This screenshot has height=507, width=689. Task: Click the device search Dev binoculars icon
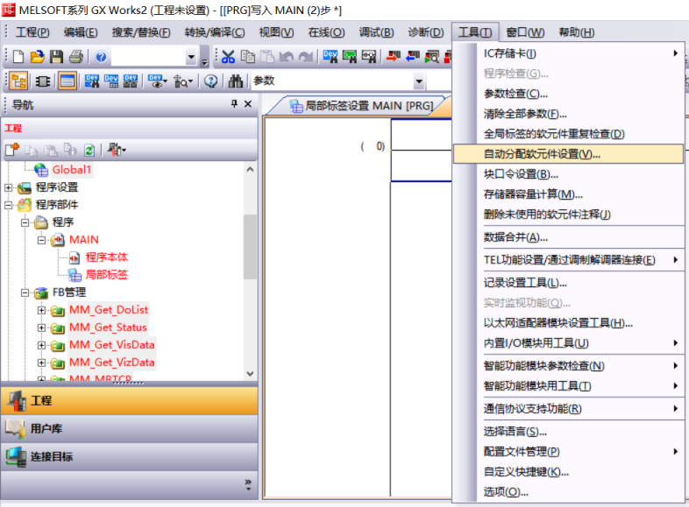(x=330, y=57)
